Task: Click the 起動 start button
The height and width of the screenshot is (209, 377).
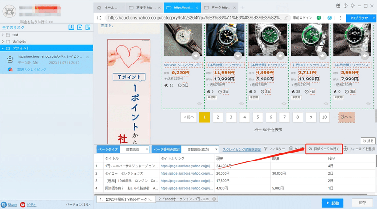Action: pyautogui.click(x=333, y=203)
